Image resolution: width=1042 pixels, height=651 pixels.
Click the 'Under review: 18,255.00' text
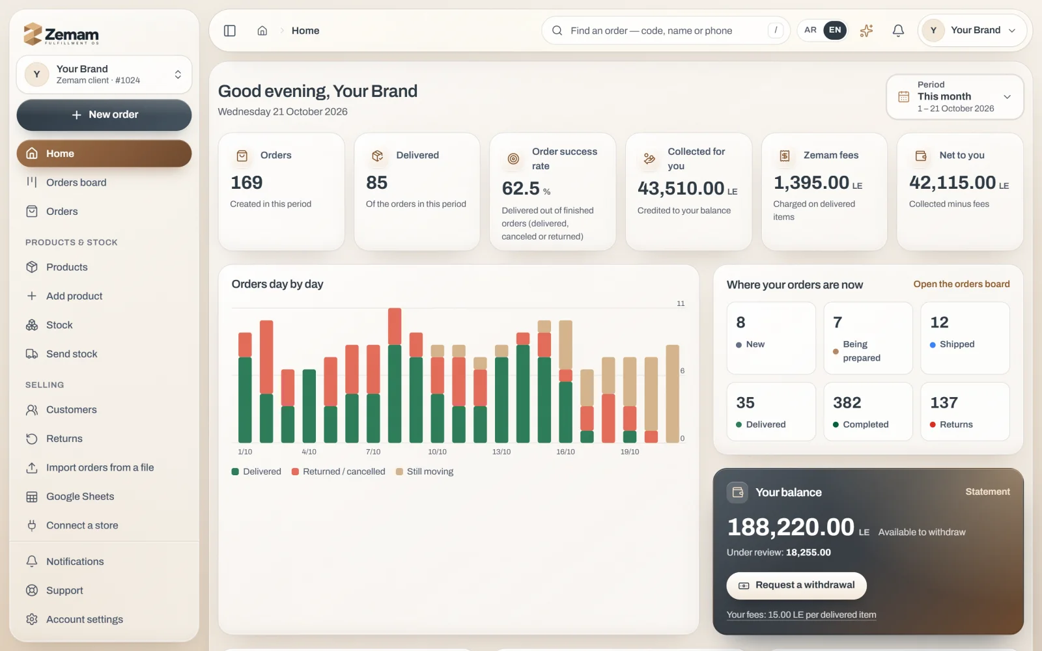pyautogui.click(x=779, y=552)
